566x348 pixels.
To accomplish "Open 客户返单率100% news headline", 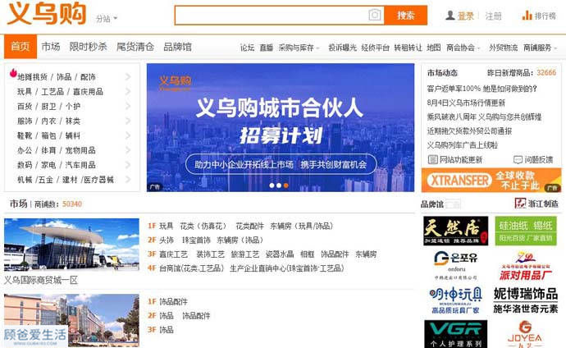I will [482, 89].
